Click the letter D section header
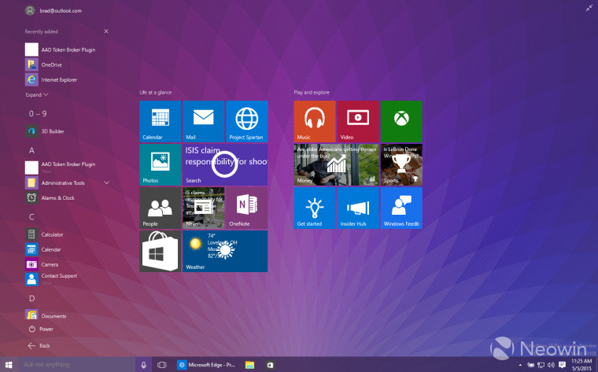The image size is (598, 372). click(32, 298)
